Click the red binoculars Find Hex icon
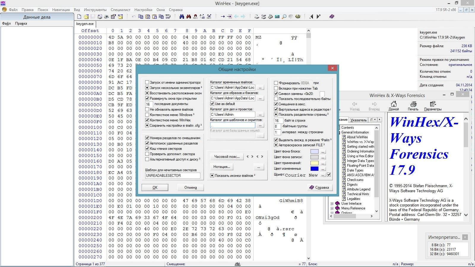Image resolution: width=475 pixels, height=267 pixels. (189, 17)
